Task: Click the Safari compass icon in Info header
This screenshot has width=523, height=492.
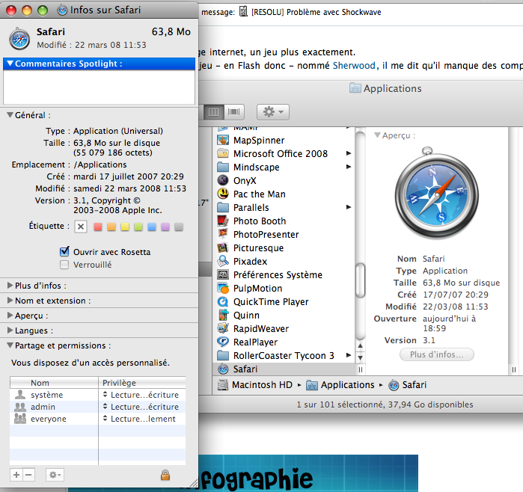Action: pyautogui.click(x=19, y=38)
